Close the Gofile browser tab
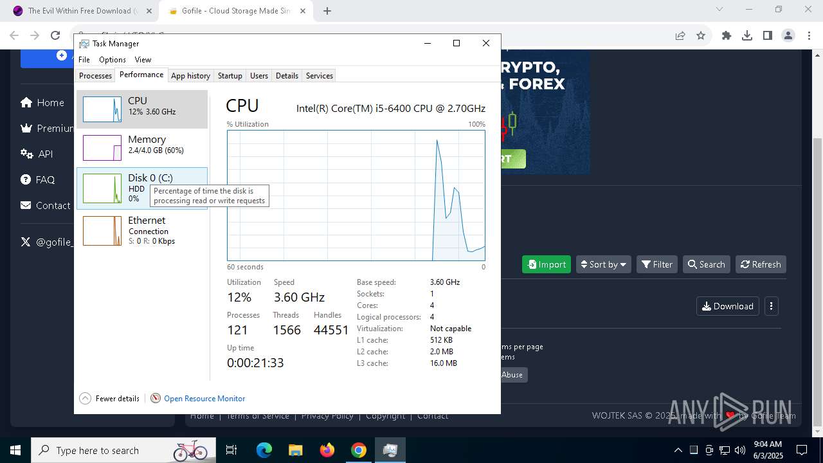Viewport: 823px width, 463px height. (x=302, y=11)
